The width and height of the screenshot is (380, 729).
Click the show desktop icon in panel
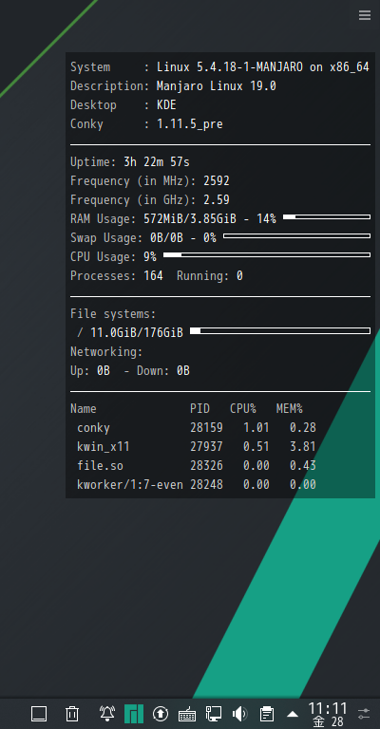(x=39, y=714)
